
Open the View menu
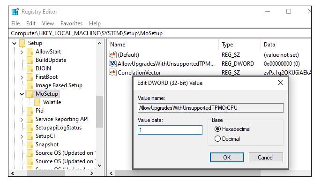(48, 23)
